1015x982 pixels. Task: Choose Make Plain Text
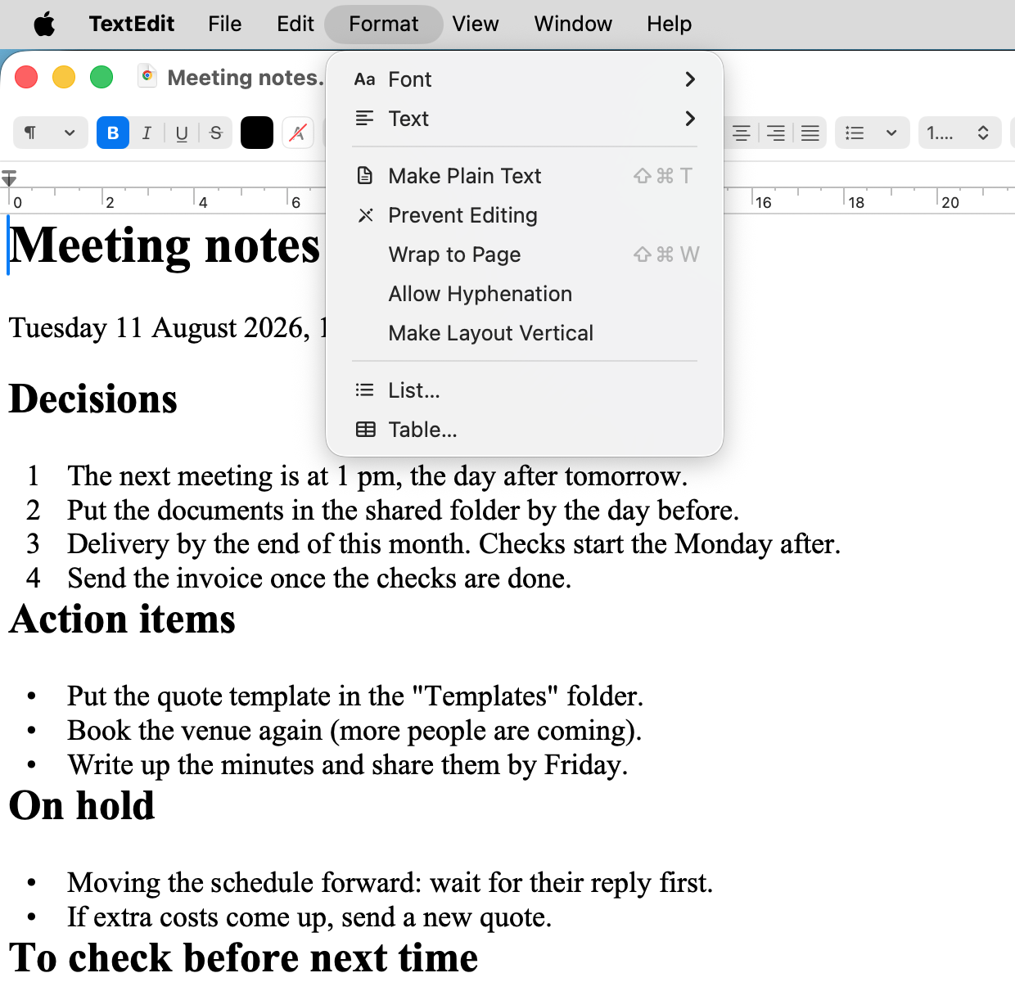click(x=525, y=176)
